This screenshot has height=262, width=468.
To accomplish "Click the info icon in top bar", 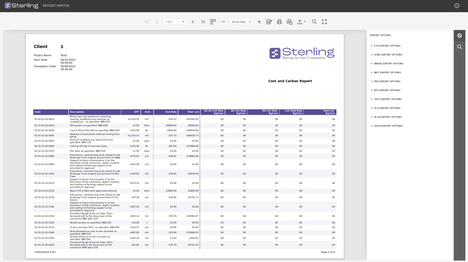I will tap(457, 5).
